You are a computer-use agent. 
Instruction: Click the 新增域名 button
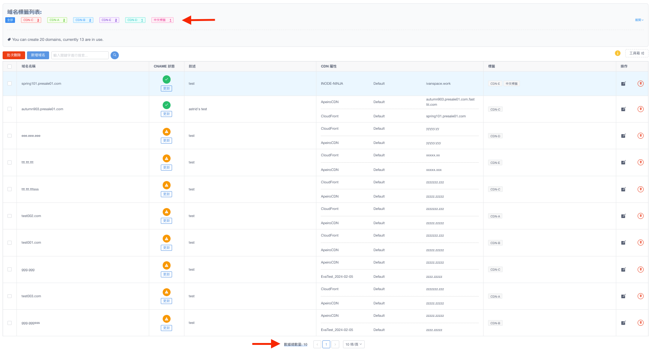[x=38, y=55]
